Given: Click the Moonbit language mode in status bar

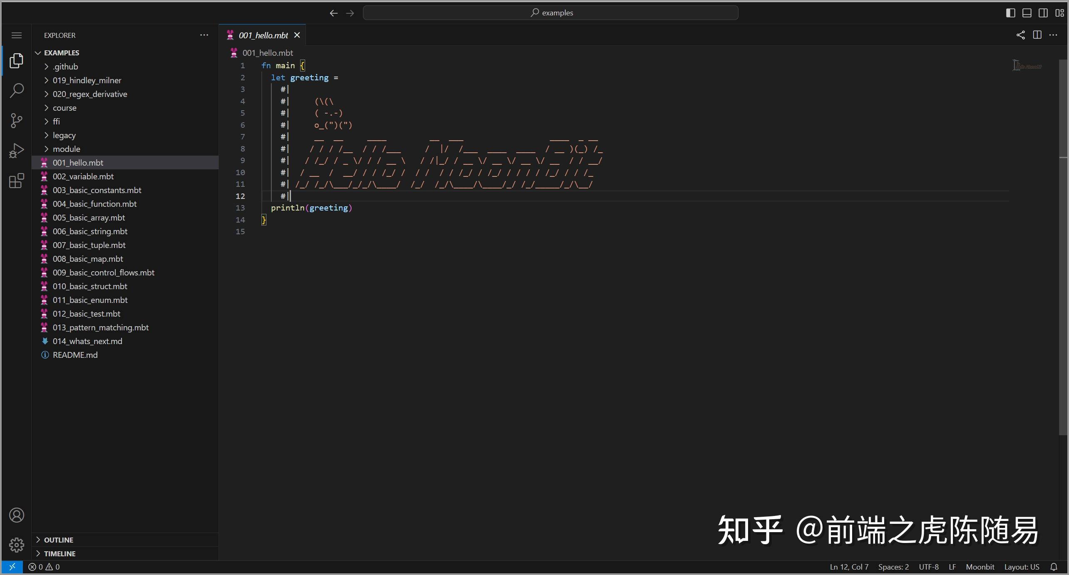Looking at the screenshot, I should tap(980, 566).
